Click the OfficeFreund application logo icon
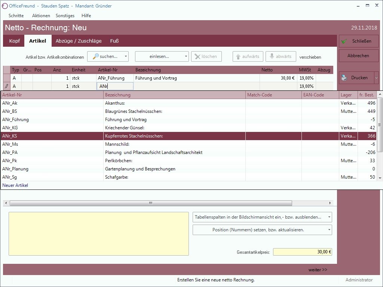This screenshot has height=287, width=383. coord(4,6)
